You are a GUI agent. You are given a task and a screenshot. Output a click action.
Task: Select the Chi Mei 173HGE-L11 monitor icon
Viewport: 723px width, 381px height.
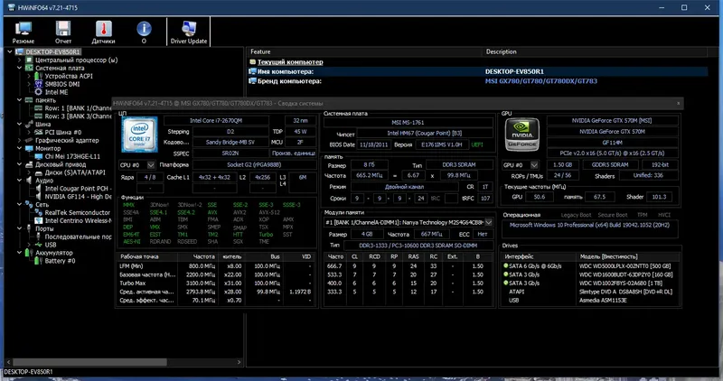[x=39, y=156]
